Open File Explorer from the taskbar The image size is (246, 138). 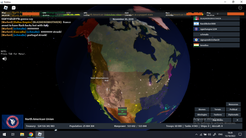[x=22, y=134]
